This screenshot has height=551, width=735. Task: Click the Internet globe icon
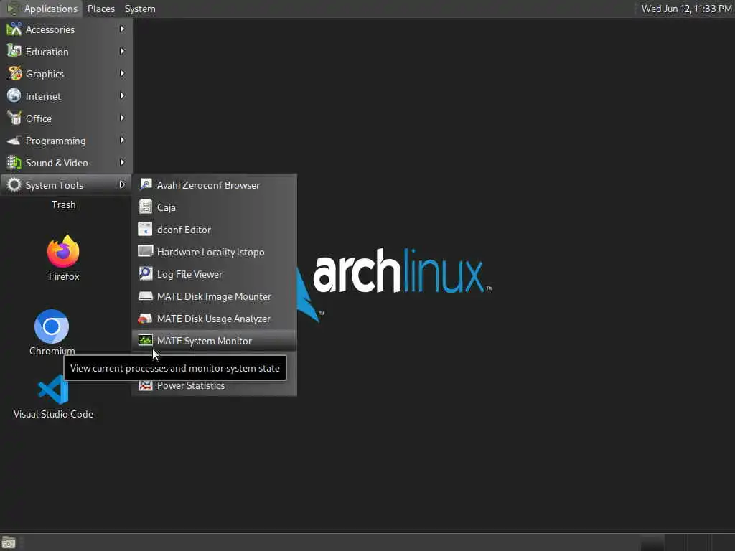click(14, 95)
